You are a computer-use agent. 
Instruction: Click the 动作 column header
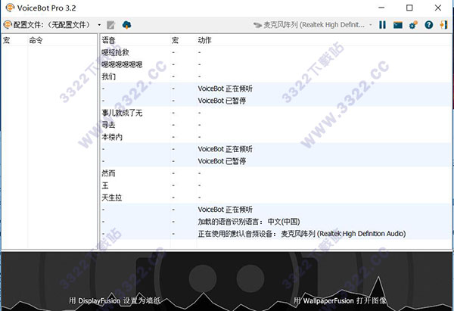204,40
